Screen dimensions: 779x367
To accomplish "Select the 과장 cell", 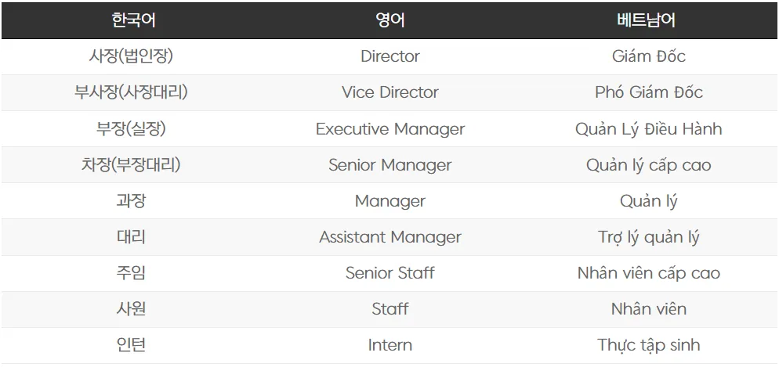I will pos(130,201).
